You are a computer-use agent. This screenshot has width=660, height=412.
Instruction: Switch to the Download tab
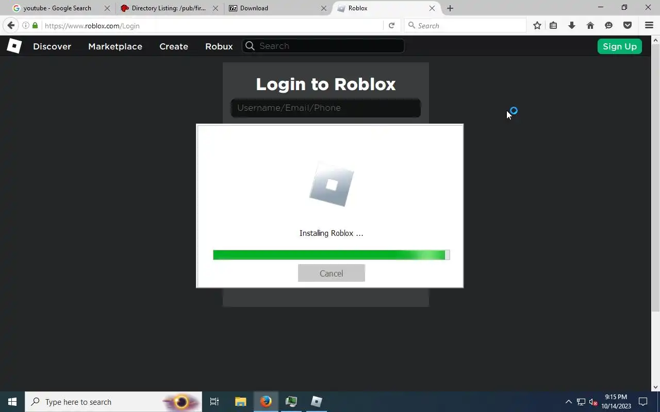254,8
